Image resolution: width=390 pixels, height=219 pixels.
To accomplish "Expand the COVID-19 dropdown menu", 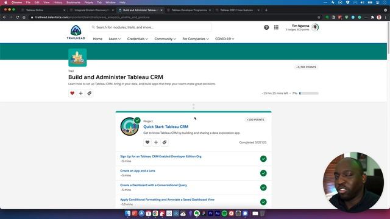I will tap(225, 39).
